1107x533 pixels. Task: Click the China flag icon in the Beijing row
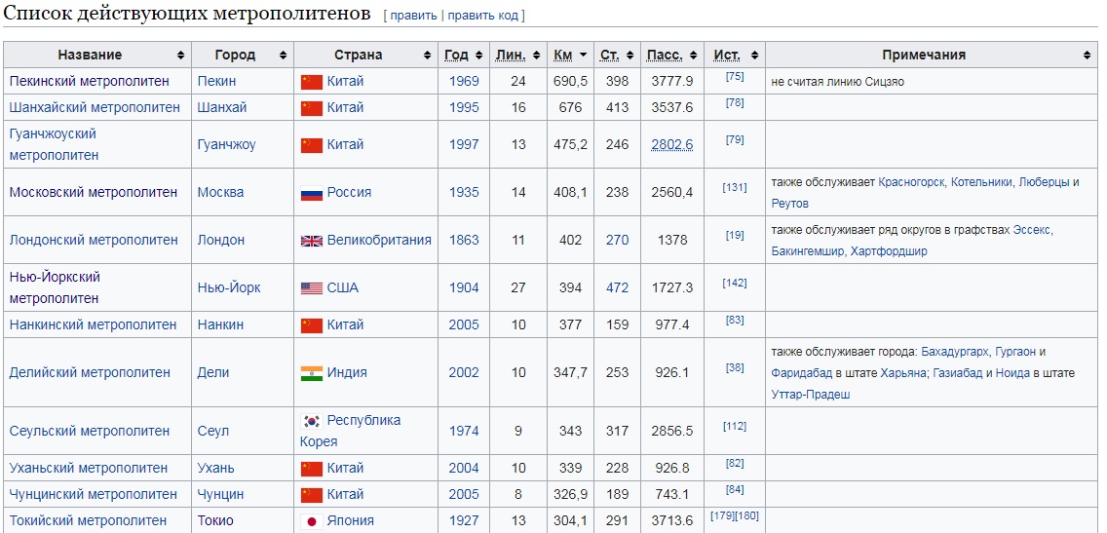coord(312,81)
